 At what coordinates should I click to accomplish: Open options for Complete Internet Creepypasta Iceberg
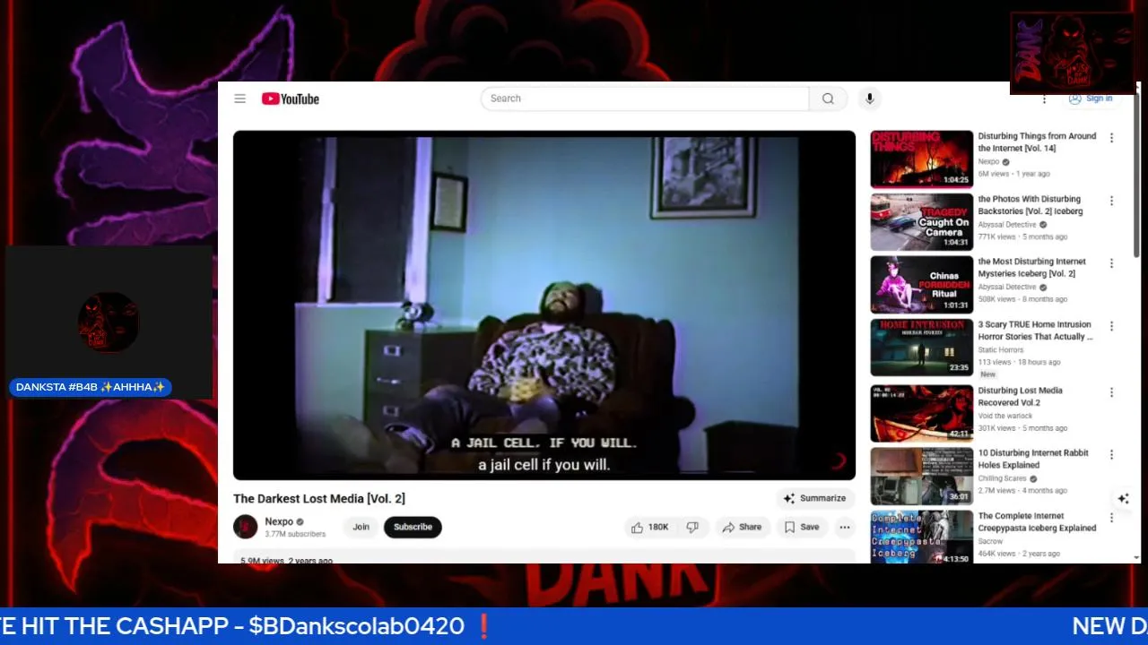click(1111, 518)
